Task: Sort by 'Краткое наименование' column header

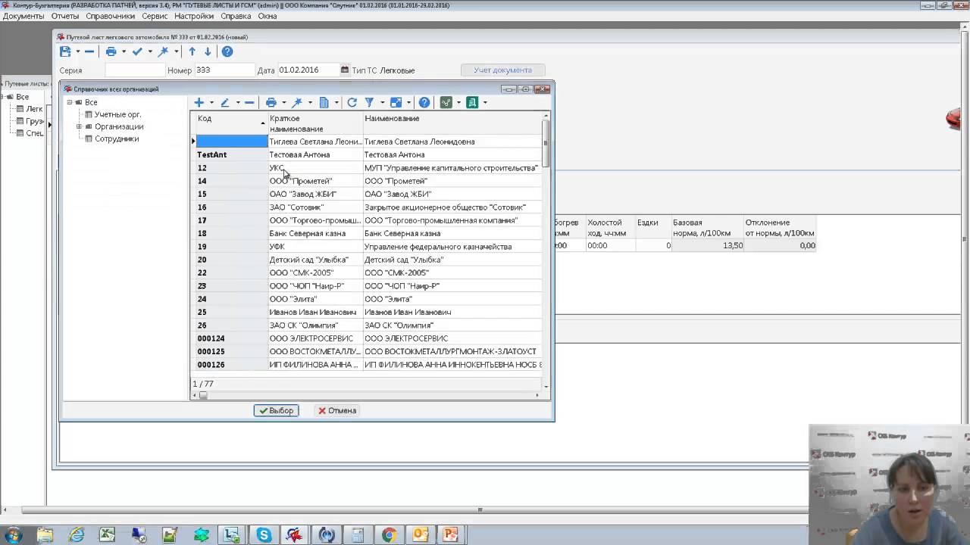Action: 315,123
